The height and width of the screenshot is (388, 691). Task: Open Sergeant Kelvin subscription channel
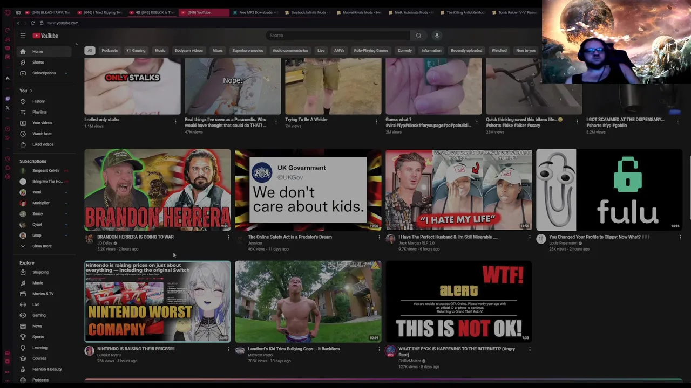44,171
